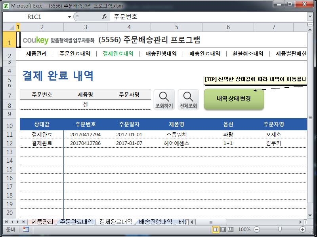317x237 pixels.
Task: Click product name 헤어에센스
Action: coord(176,143)
